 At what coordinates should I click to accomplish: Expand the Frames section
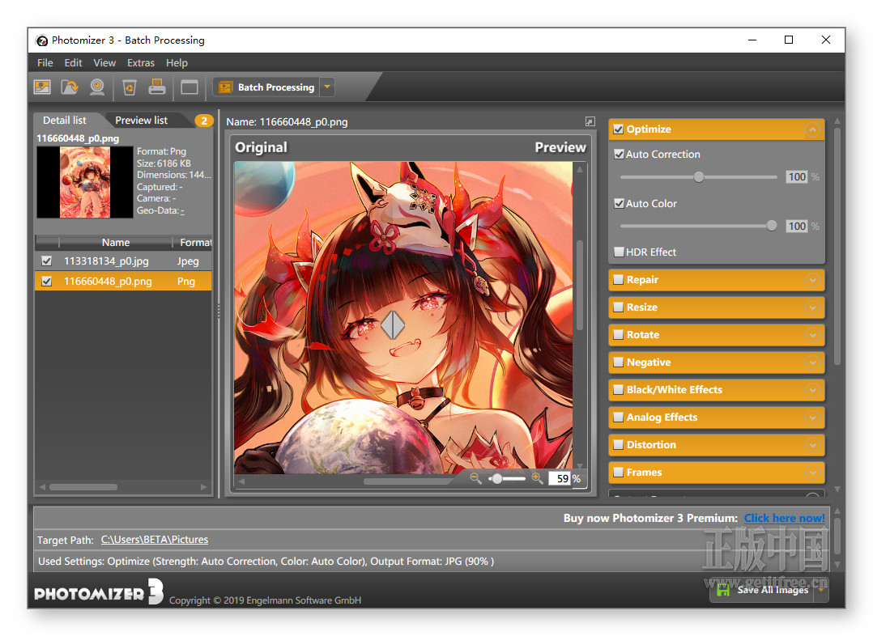812,473
